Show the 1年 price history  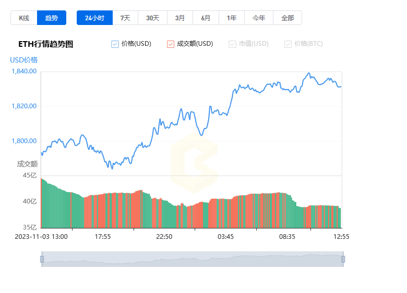coord(232,18)
